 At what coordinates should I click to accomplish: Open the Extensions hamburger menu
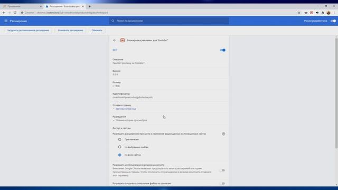pos(6,21)
